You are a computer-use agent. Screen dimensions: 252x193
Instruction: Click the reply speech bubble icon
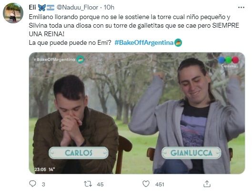32,183
